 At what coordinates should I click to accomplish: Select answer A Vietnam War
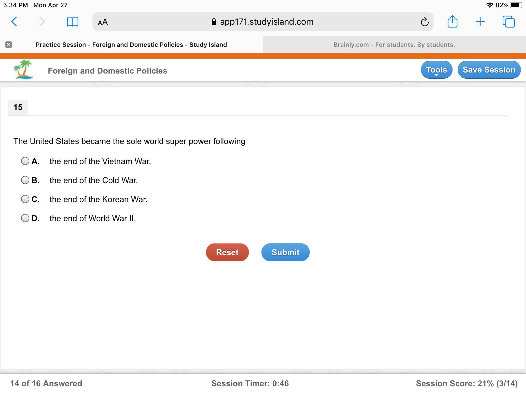[25, 161]
